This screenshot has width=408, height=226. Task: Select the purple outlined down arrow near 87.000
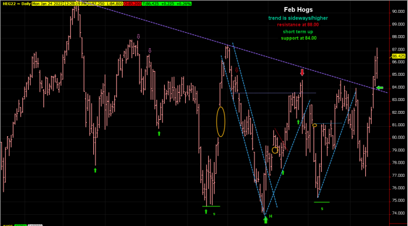click(x=149, y=50)
